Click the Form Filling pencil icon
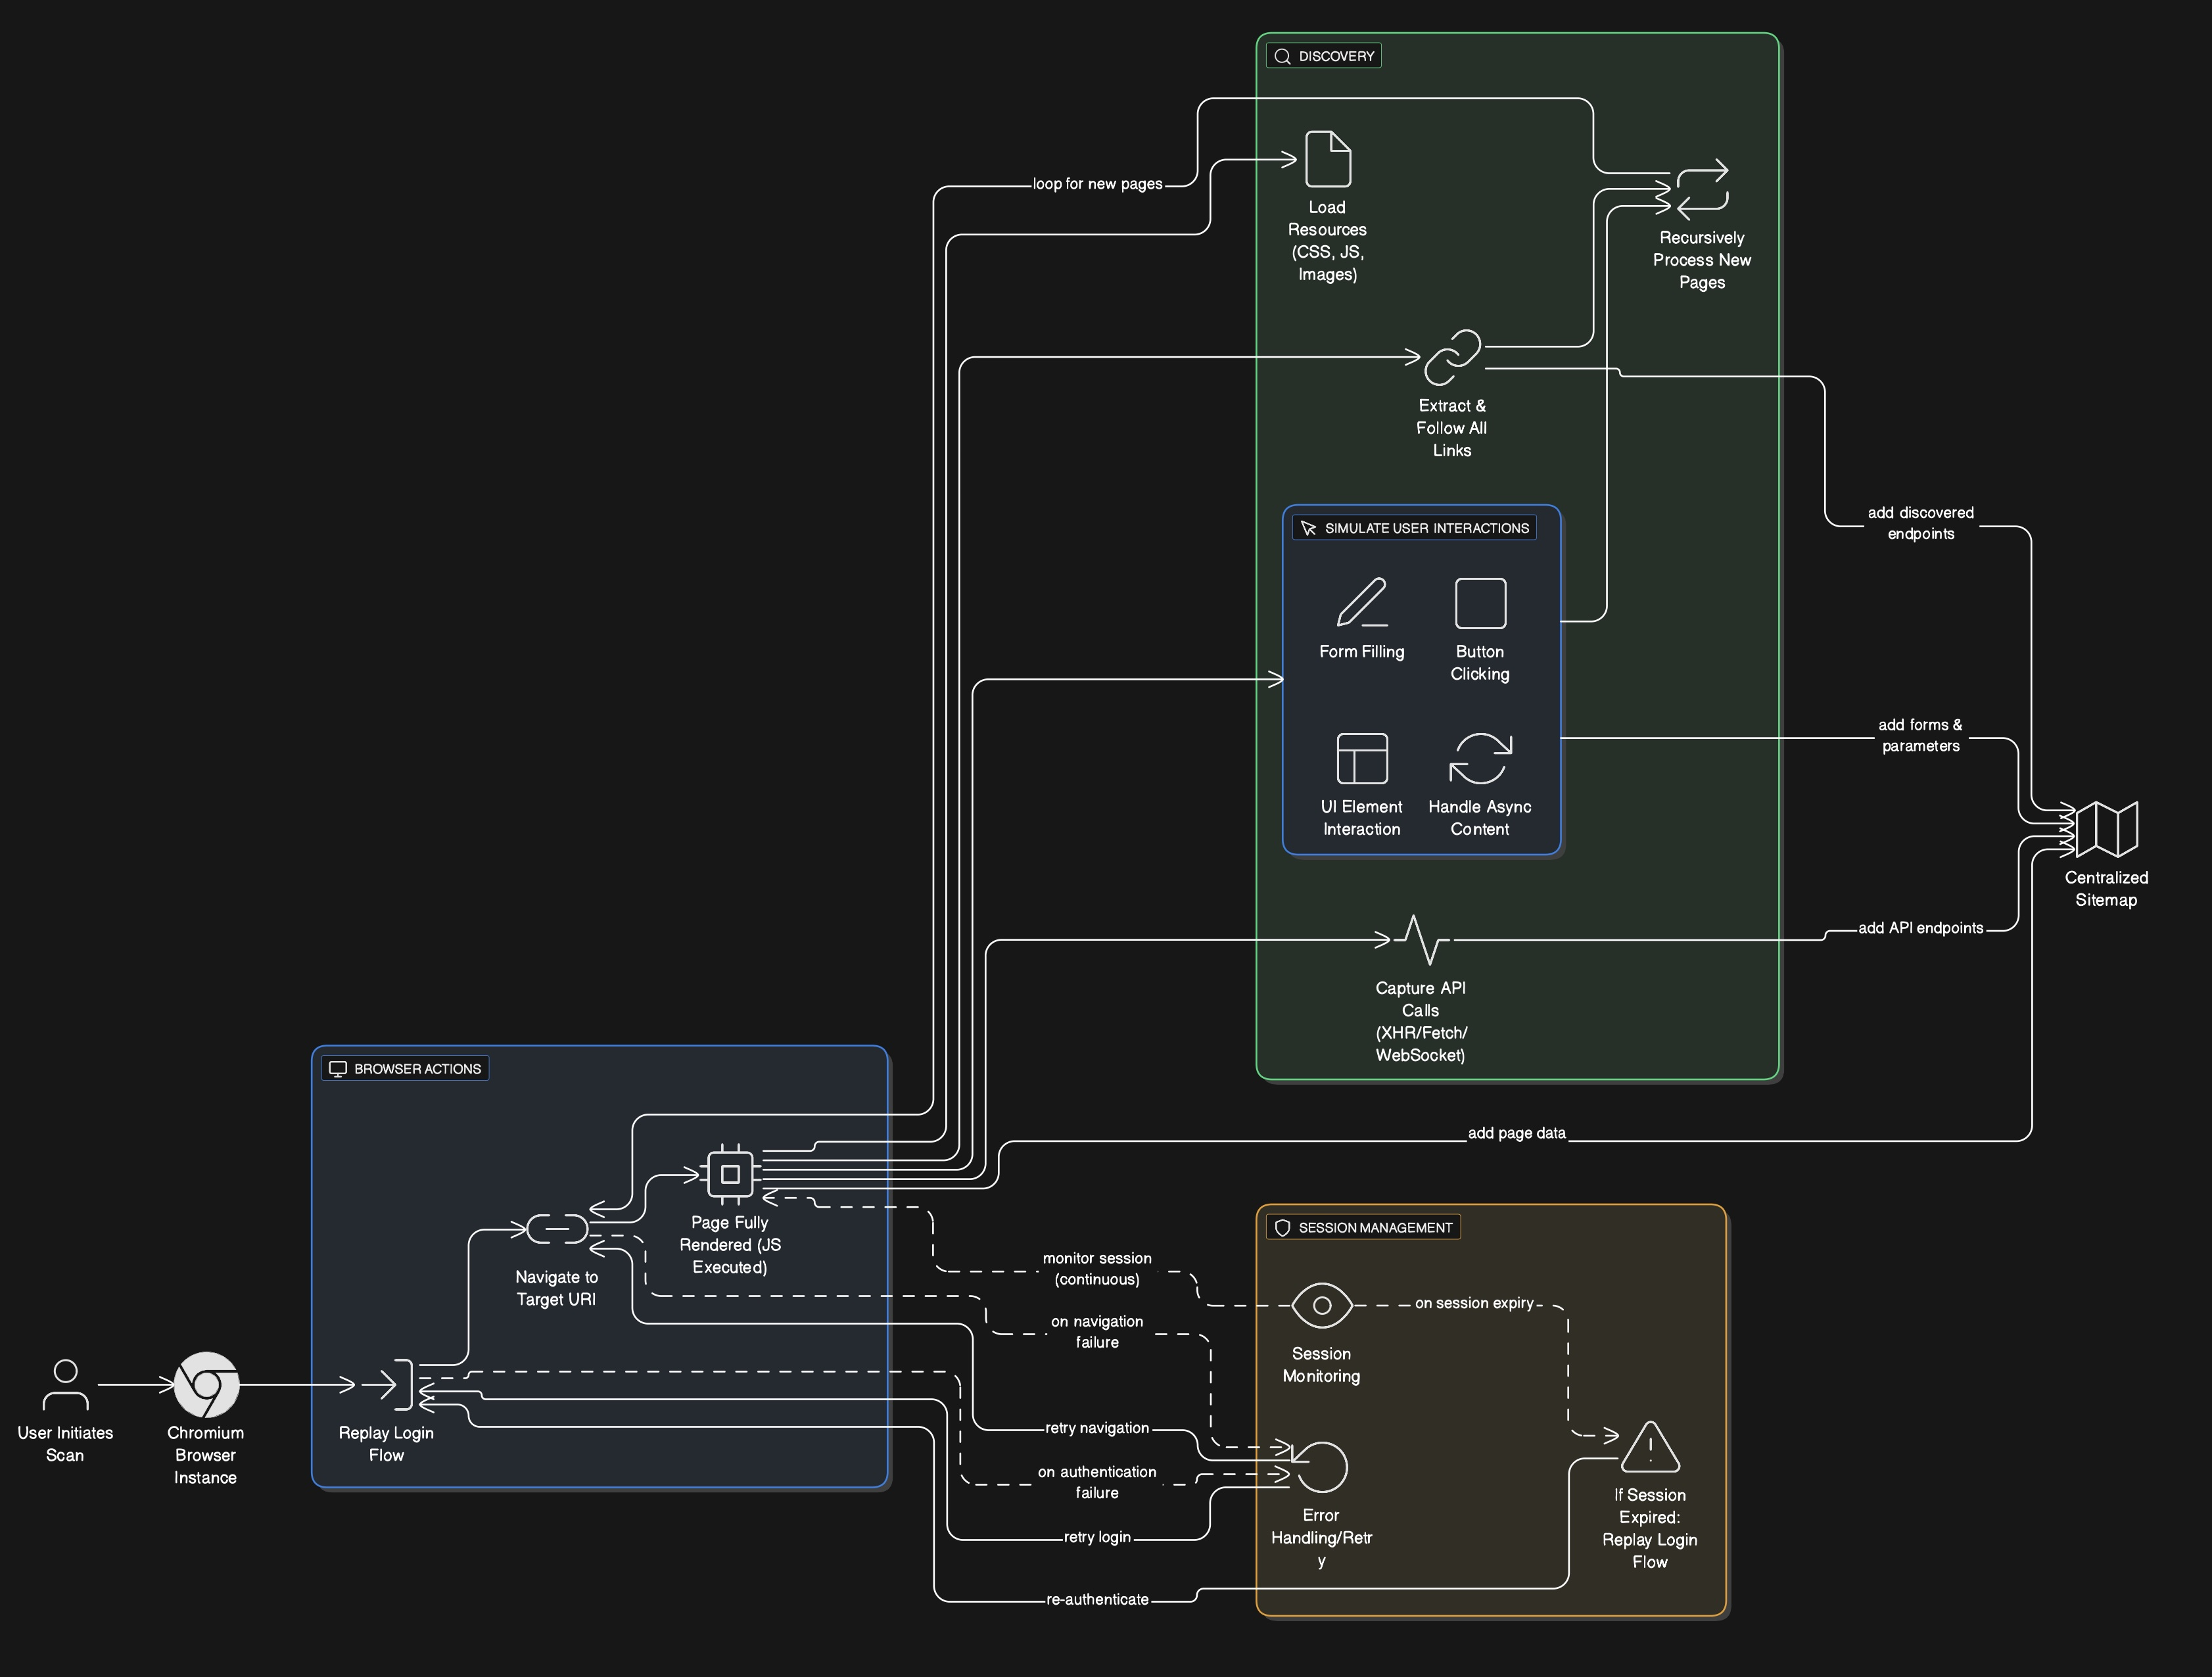 1362,603
